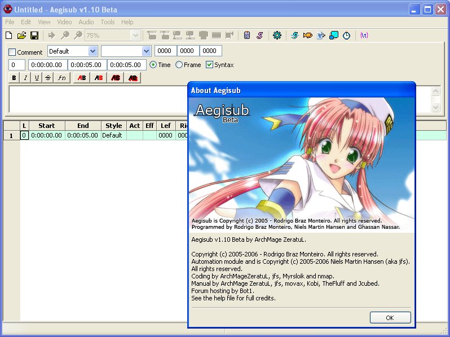Open the Video menu
The height and width of the screenshot is (337, 450).
click(64, 22)
